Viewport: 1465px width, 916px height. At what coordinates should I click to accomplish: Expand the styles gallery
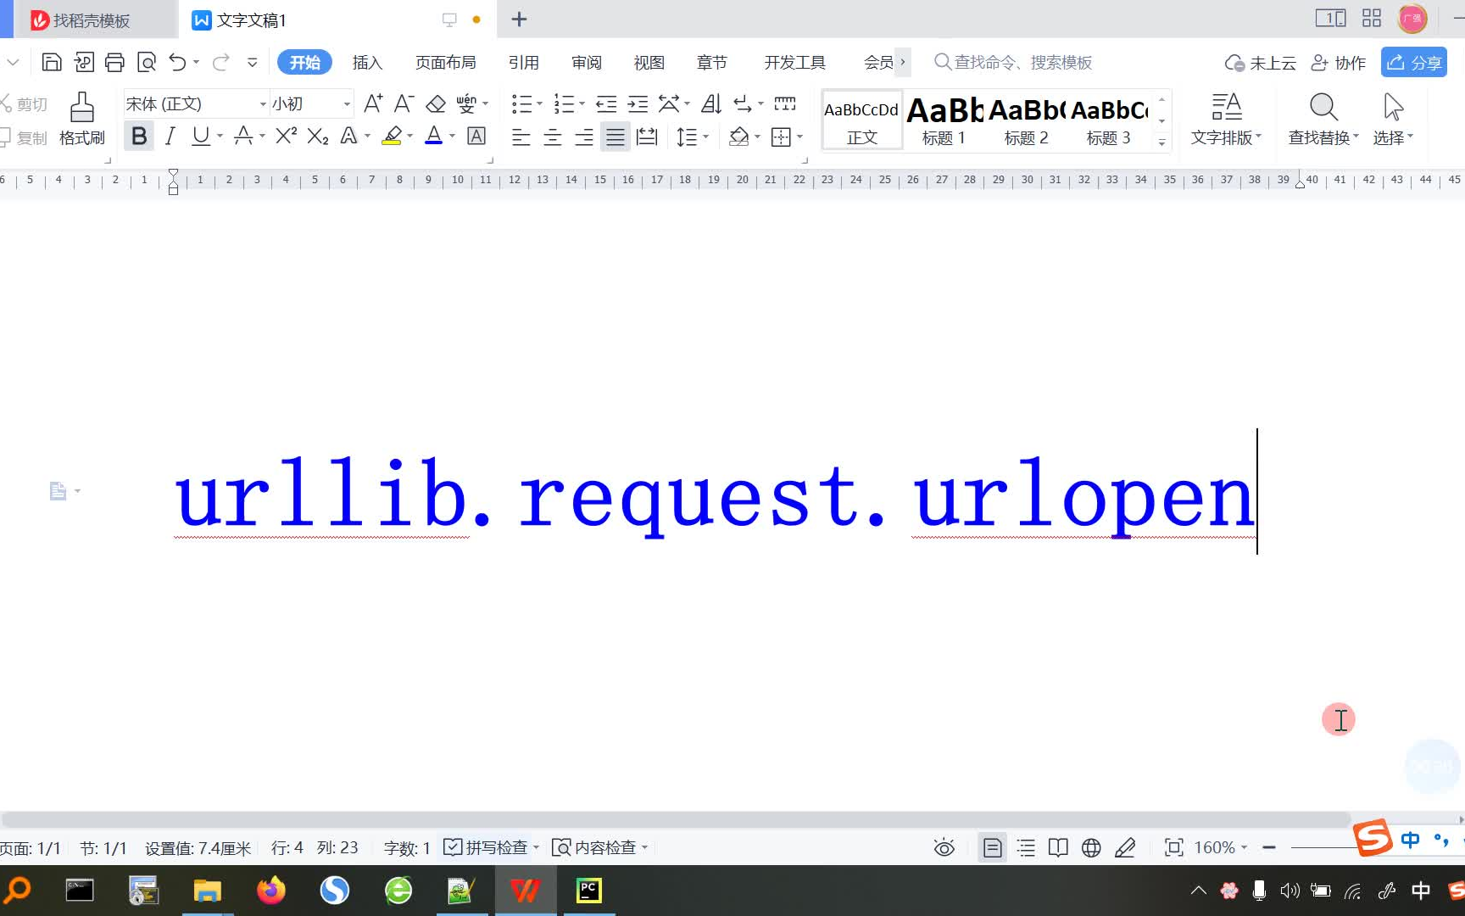(1161, 142)
